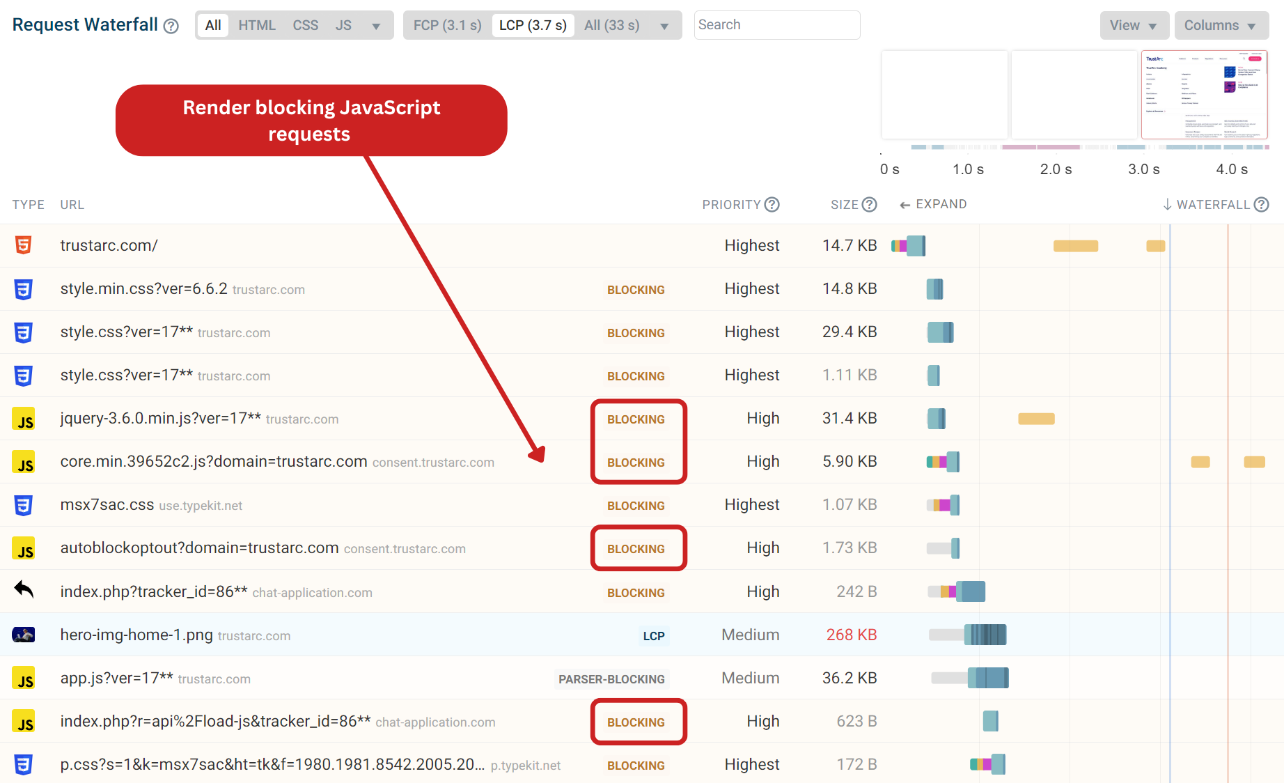This screenshot has width=1284, height=783.
Task: Click the Size column help icon
Action: pyautogui.click(x=869, y=204)
